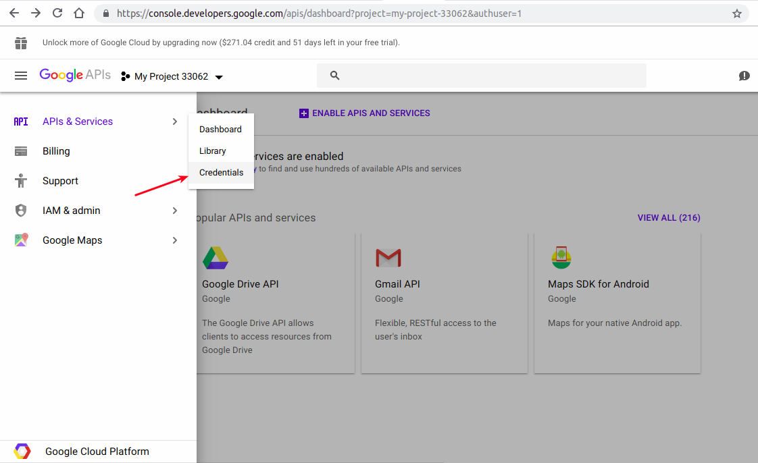The width and height of the screenshot is (758, 463).
Task: Expand the APIs & Services submenu chevron
Action: [175, 121]
